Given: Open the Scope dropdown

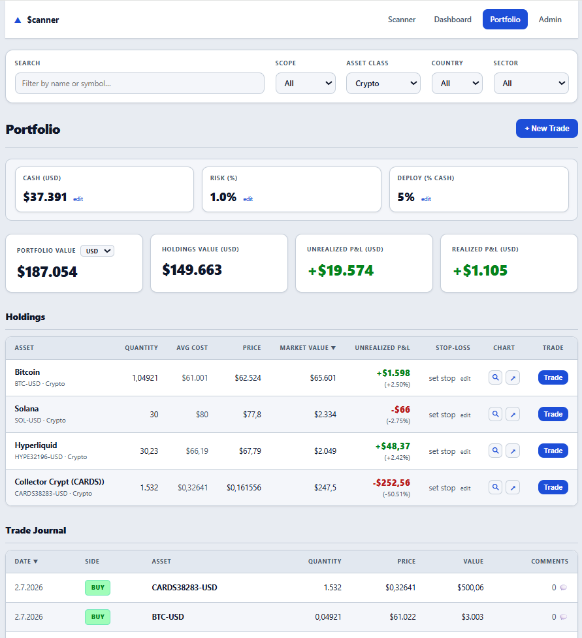Looking at the screenshot, I should (x=306, y=84).
